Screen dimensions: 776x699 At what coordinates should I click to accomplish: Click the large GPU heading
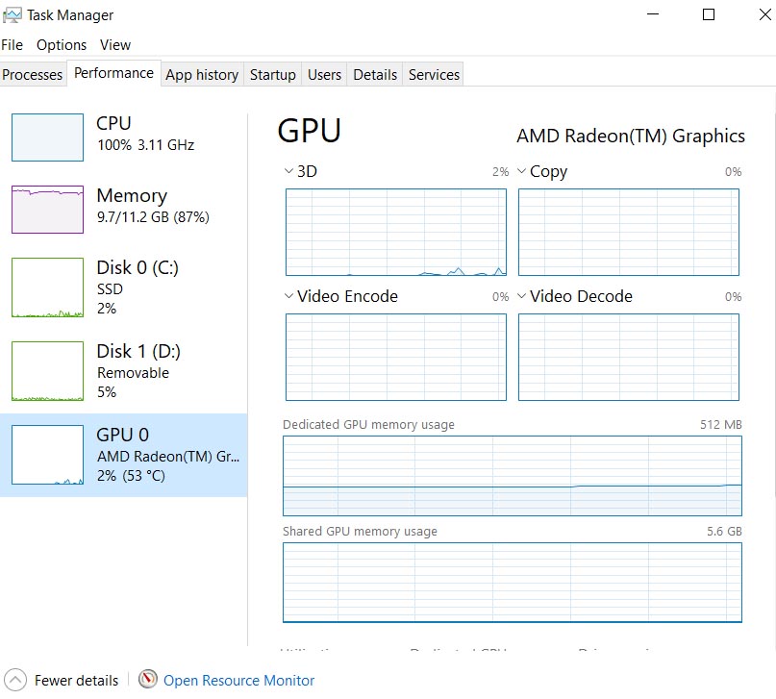tap(310, 131)
